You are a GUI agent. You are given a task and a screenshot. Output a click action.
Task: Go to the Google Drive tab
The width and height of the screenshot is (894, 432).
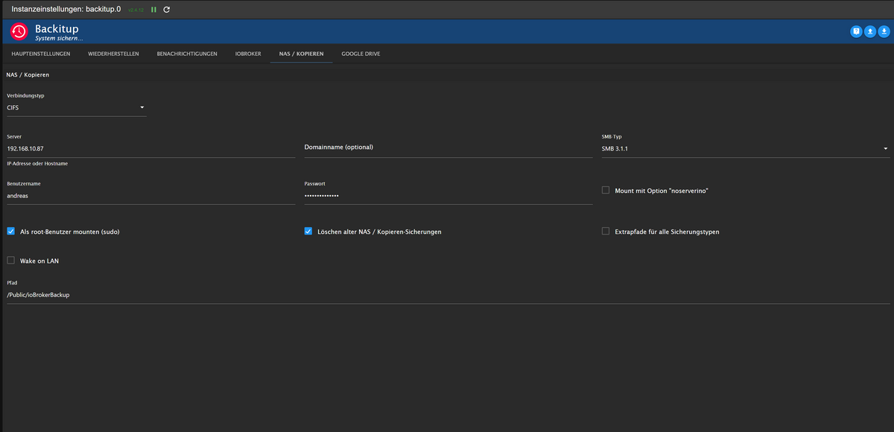pos(361,54)
